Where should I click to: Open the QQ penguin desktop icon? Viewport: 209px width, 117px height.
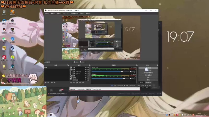click(x=4, y=31)
